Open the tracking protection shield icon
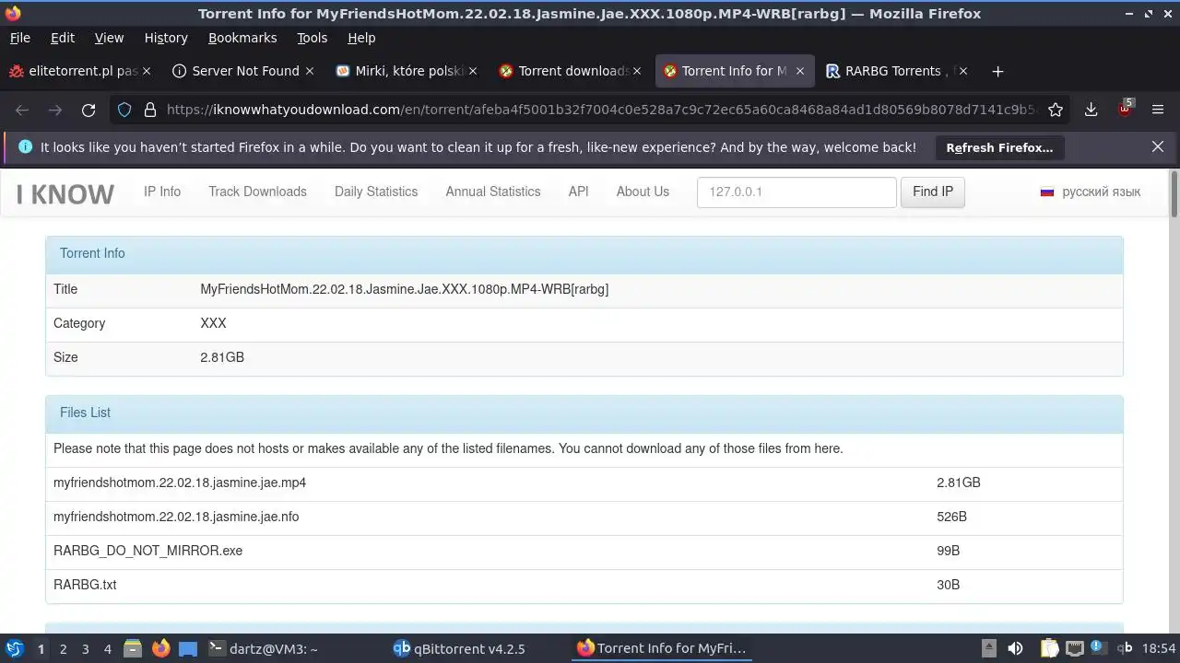The width and height of the screenshot is (1180, 663). point(124,110)
